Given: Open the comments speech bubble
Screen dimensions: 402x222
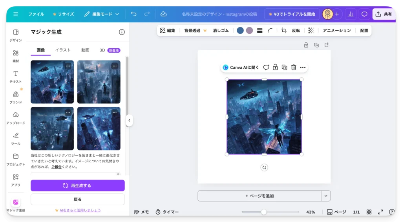Looking at the screenshot, I should (x=364, y=14).
